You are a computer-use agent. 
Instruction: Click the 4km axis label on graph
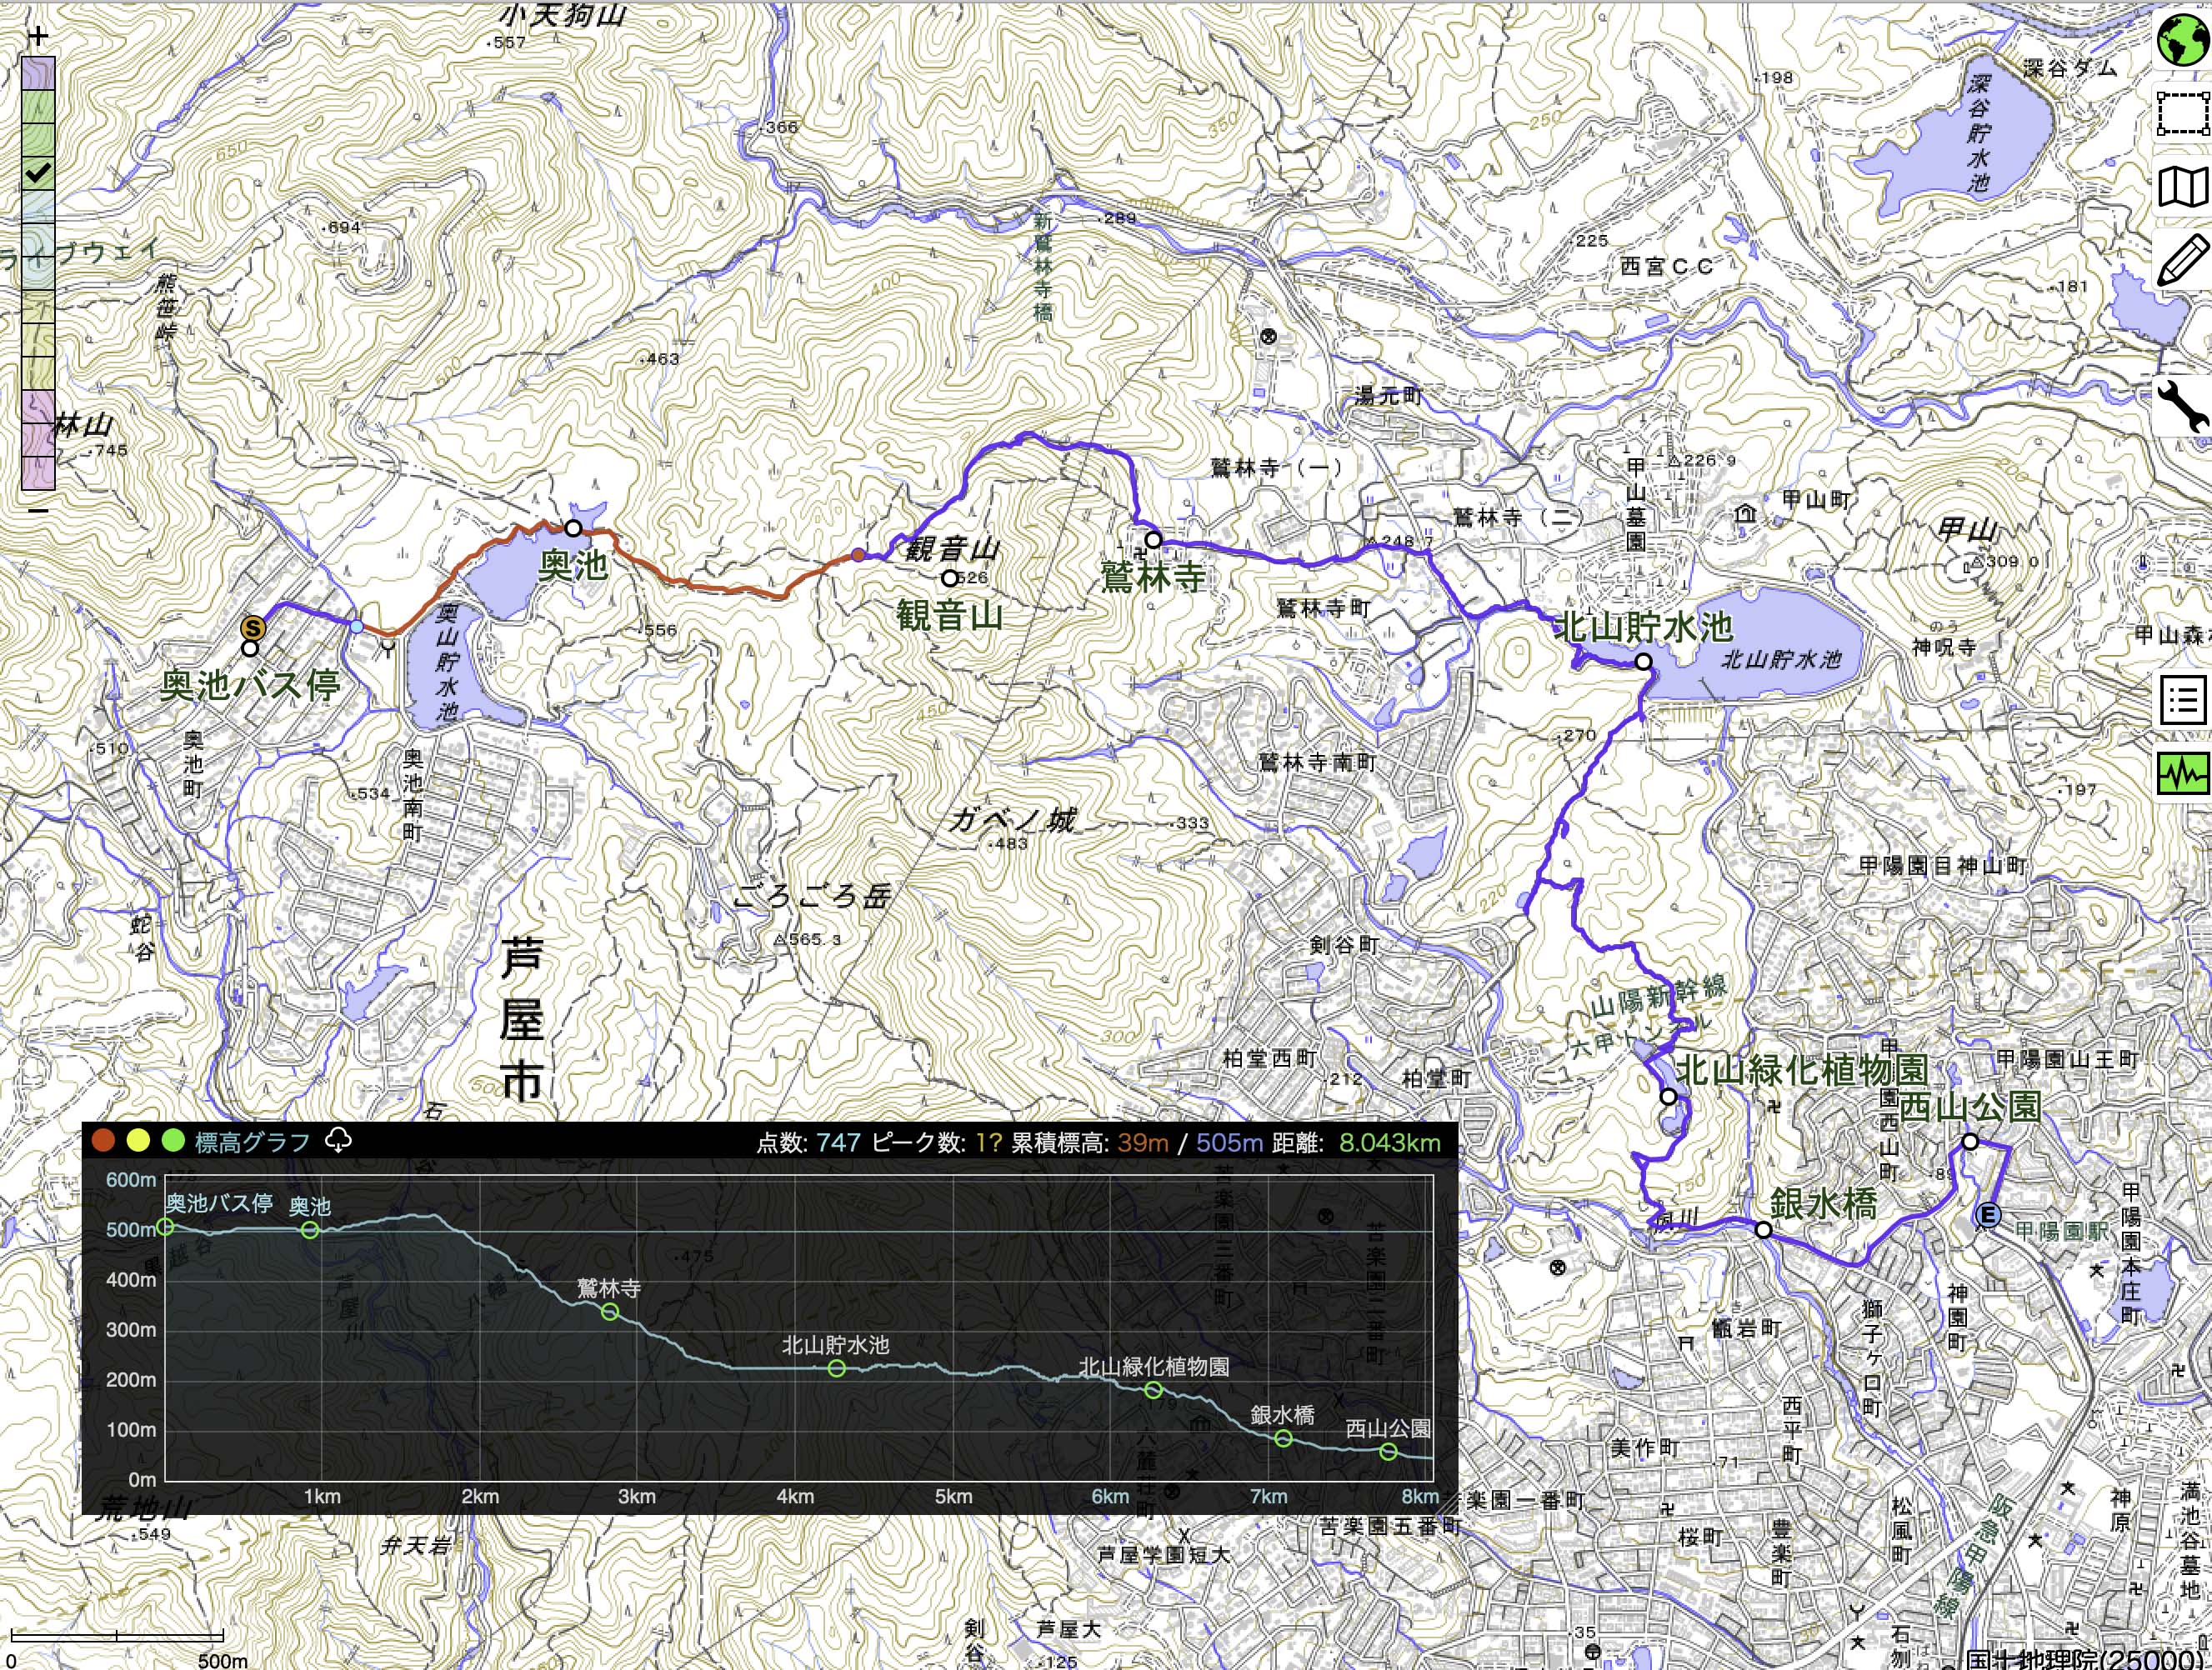(x=795, y=1497)
